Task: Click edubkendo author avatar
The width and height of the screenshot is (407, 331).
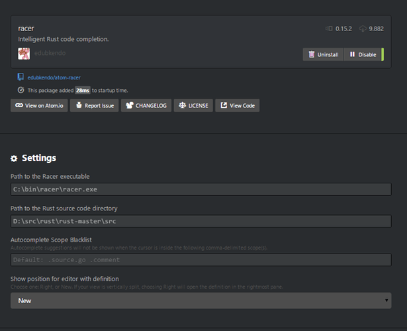Action: tap(24, 54)
